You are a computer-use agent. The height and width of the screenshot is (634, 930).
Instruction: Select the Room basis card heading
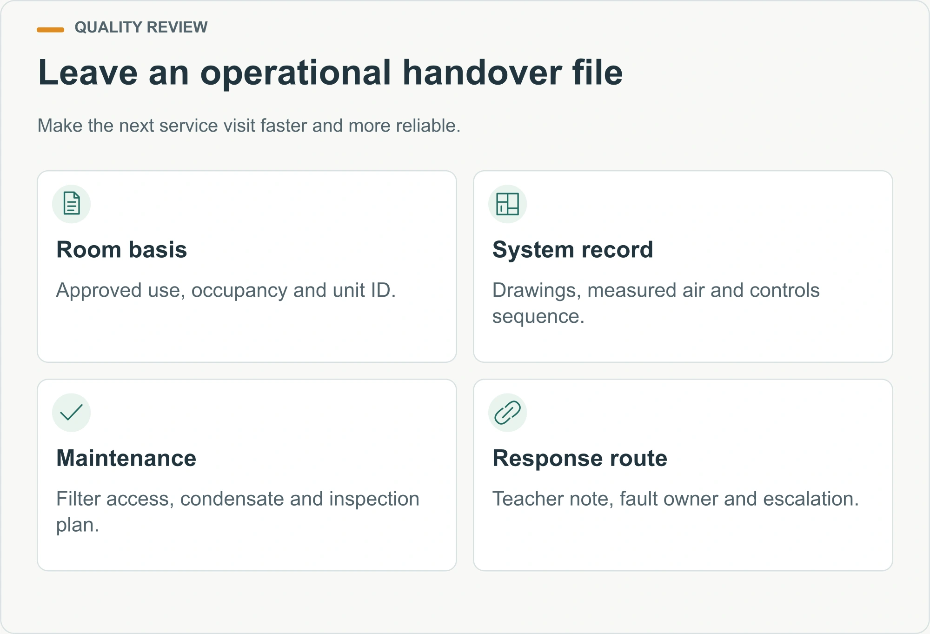click(x=121, y=250)
